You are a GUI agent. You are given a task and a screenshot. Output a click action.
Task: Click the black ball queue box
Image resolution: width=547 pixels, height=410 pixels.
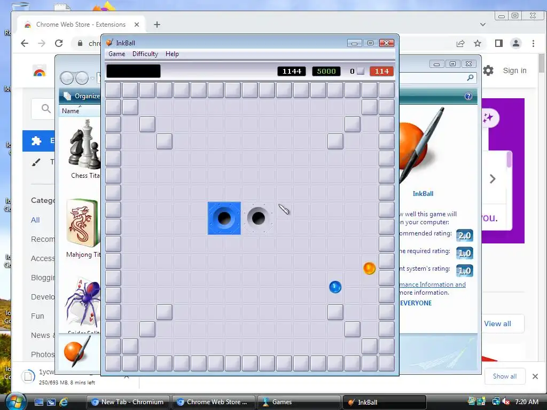[x=133, y=71]
